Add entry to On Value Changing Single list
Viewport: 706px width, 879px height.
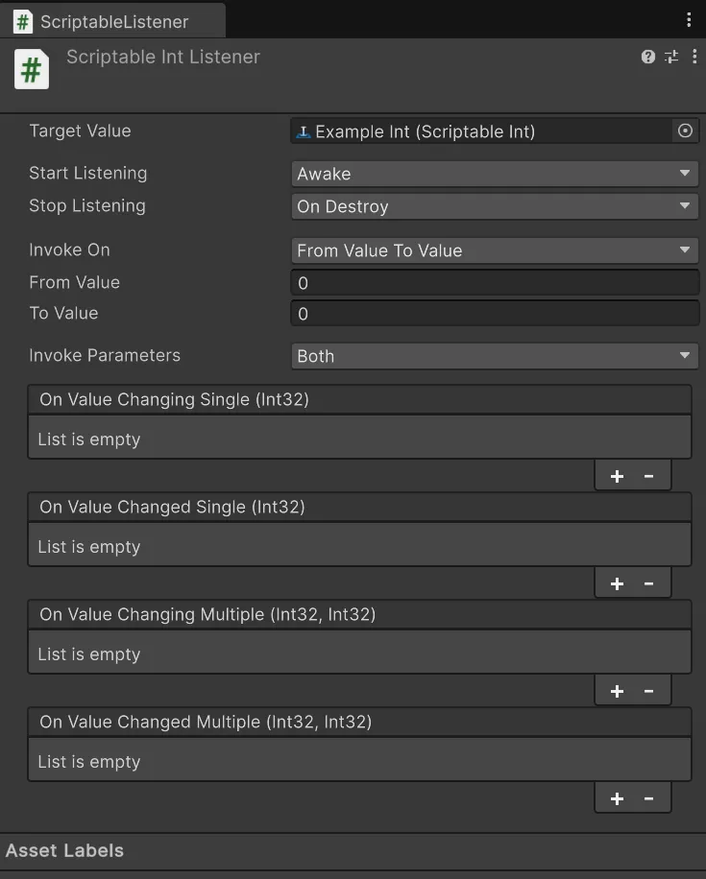pyautogui.click(x=617, y=476)
